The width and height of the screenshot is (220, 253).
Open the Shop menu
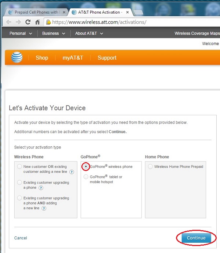tap(42, 58)
